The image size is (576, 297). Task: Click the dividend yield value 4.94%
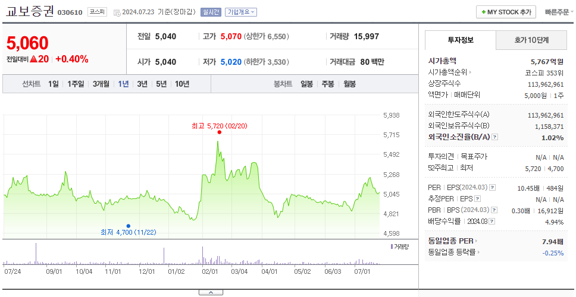(x=555, y=222)
